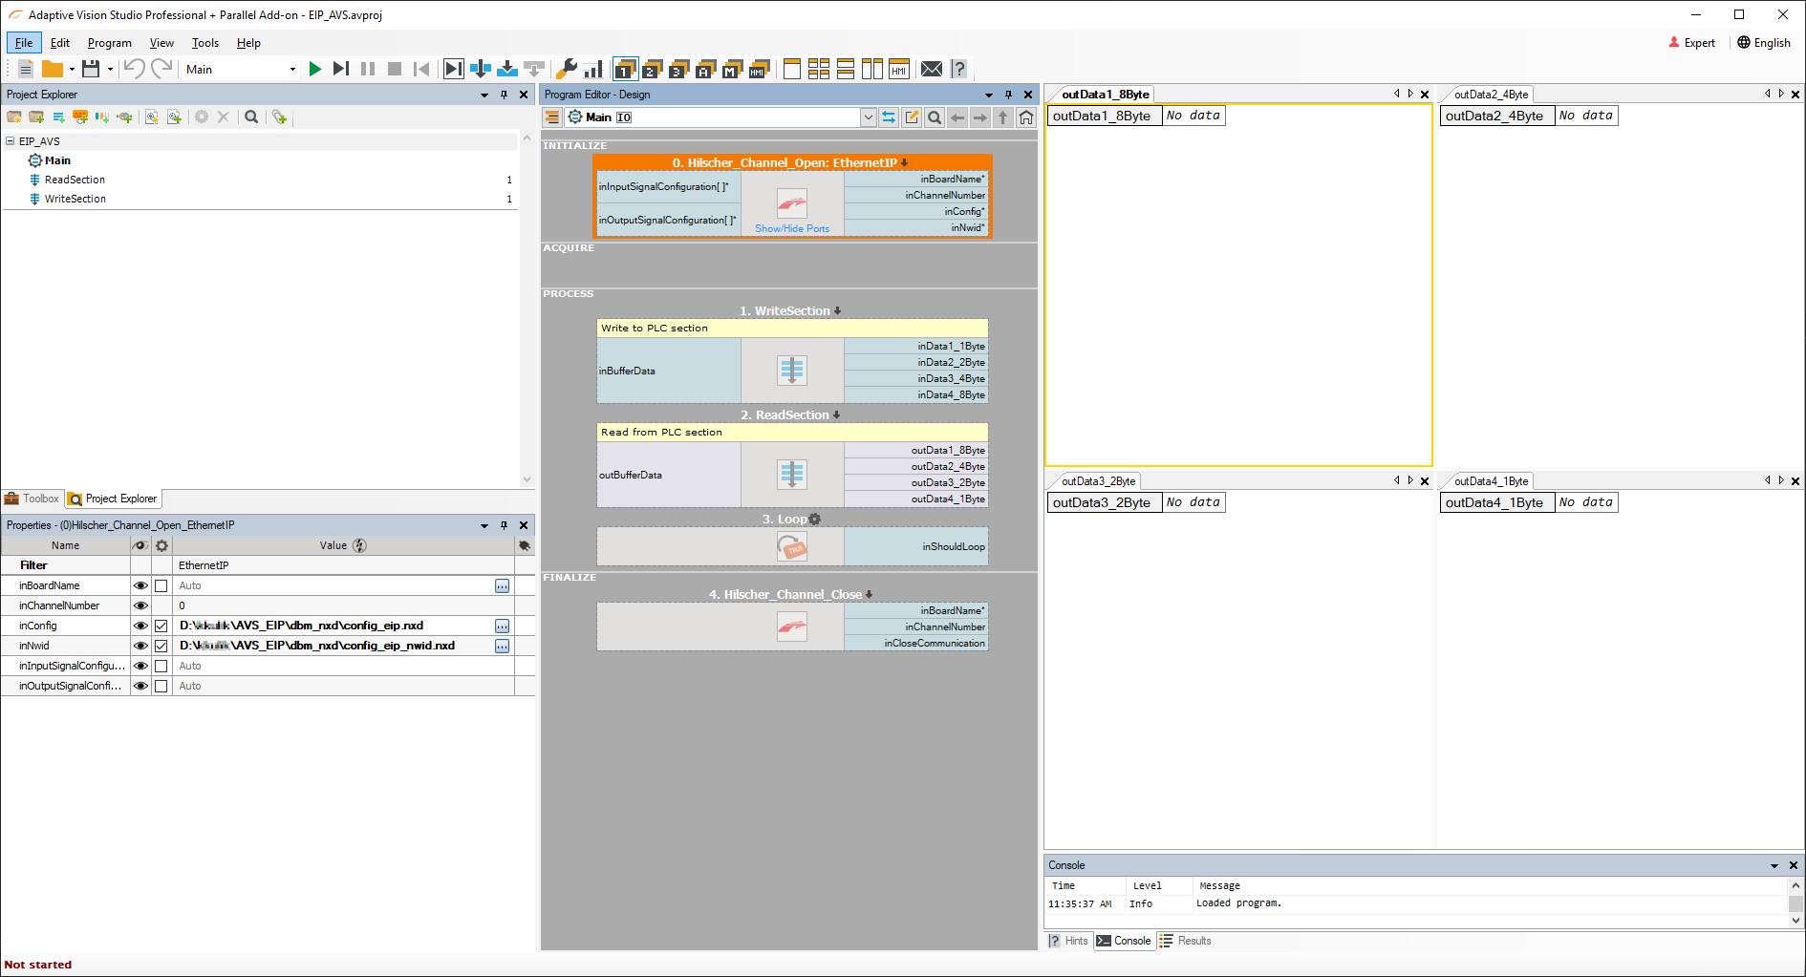Collapse the EIP_AVS project tree node

click(x=11, y=141)
